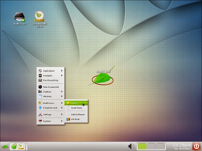Viewport: 202px width, 151px height.
Task: Click the Windows menu icon
Action: tap(40, 96)
